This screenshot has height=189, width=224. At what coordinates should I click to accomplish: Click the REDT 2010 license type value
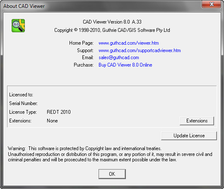59,112
